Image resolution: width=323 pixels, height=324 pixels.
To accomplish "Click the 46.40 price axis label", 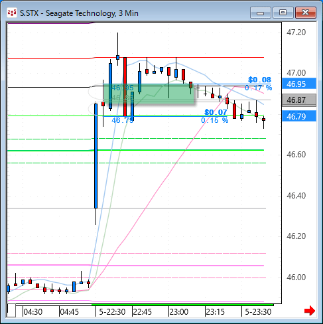I will coord(296,196).
